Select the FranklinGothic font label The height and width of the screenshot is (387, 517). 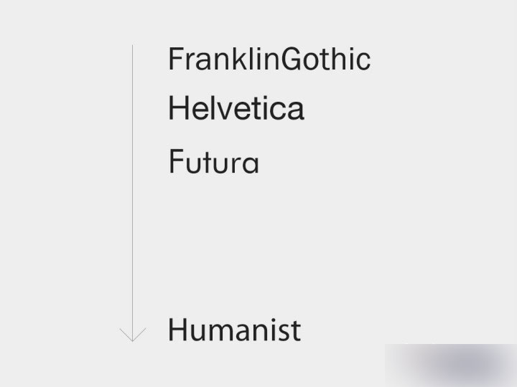(x=269, y=59)
